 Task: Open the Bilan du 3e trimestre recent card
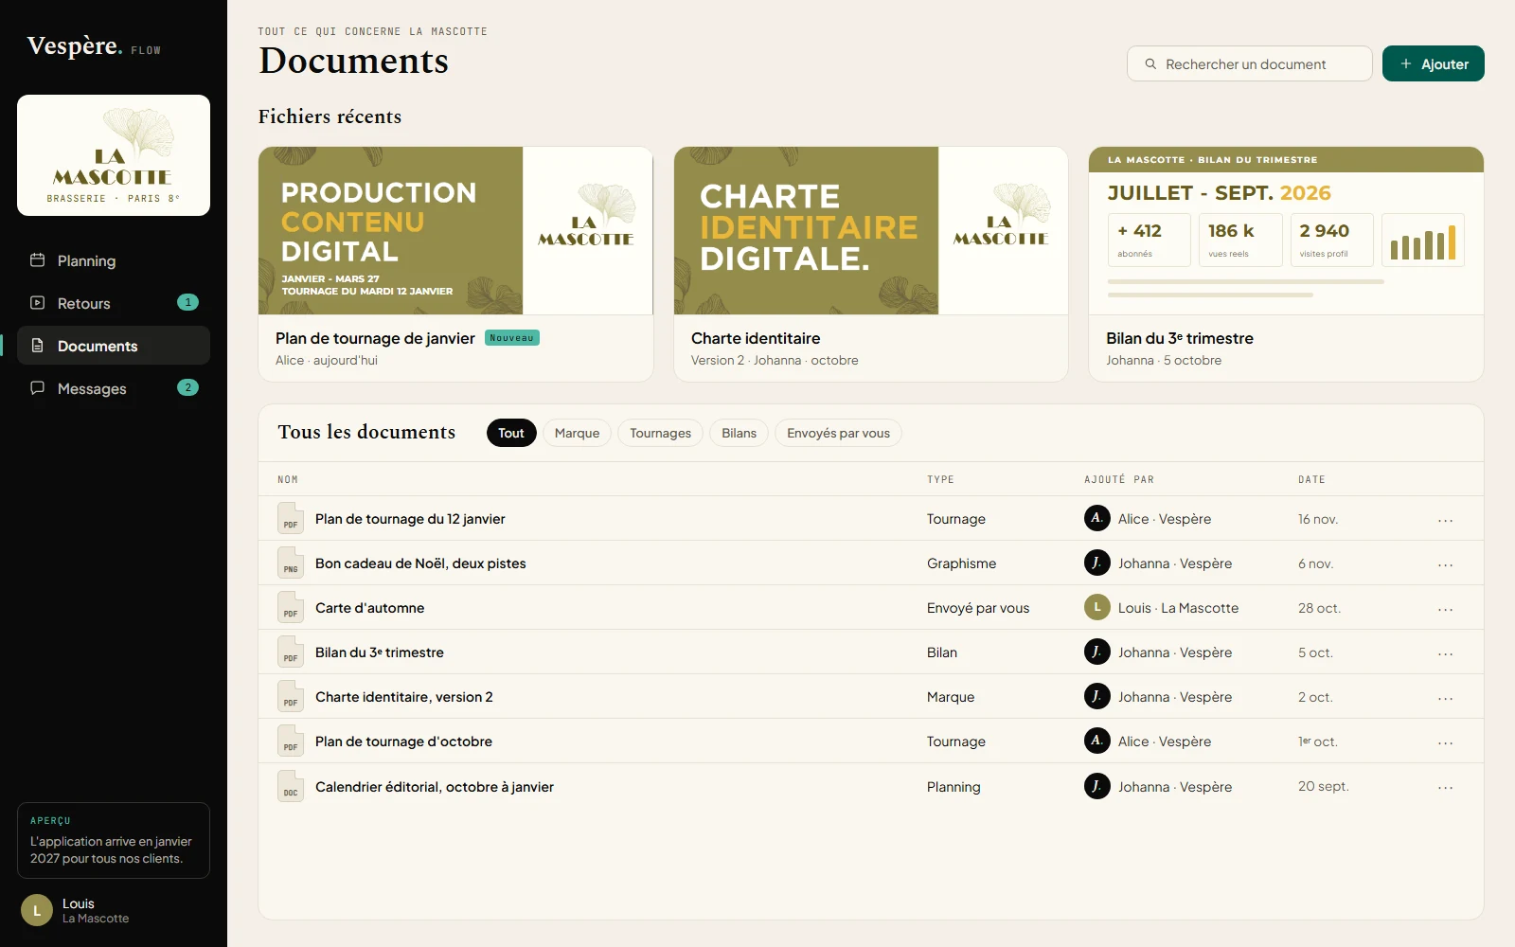click(1286, 264)
